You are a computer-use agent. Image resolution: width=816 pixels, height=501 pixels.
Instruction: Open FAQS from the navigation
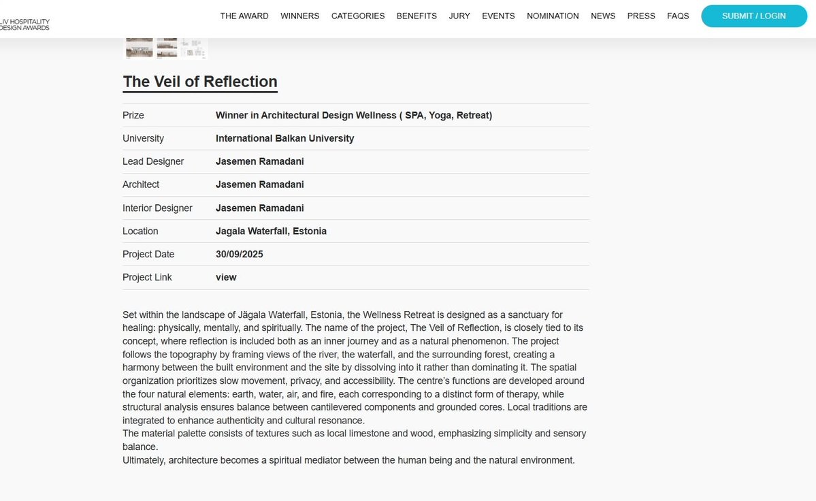pyautogui.click(x=678, y=16)
